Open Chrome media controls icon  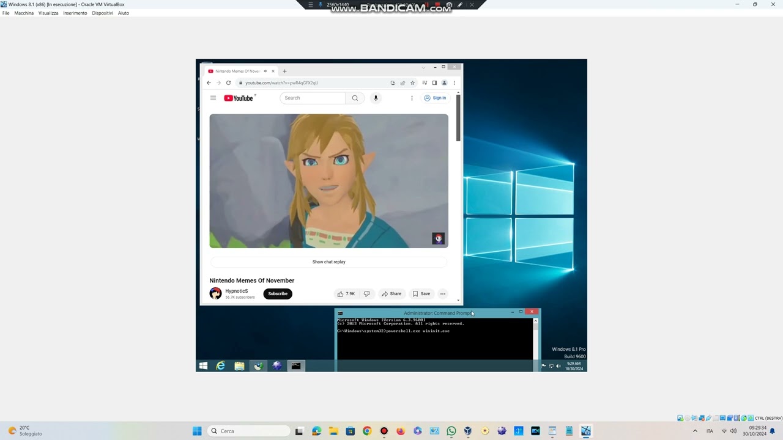click(425, 82)
